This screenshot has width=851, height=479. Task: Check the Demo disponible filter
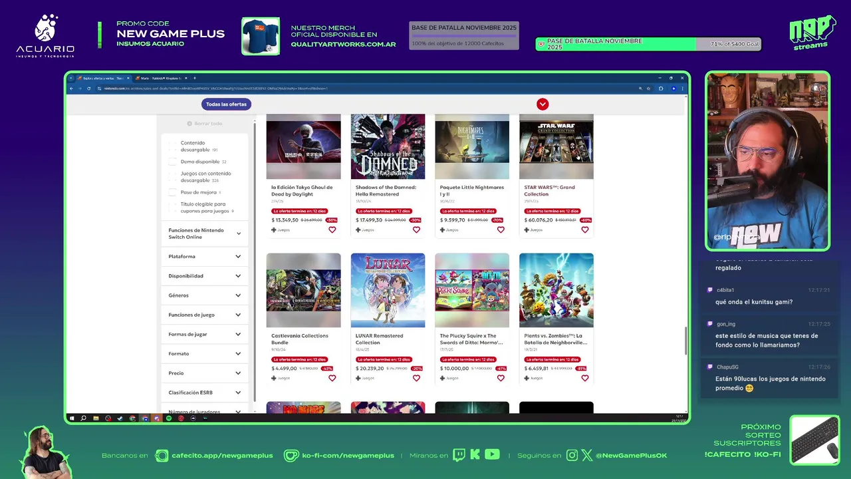point(173,162)
